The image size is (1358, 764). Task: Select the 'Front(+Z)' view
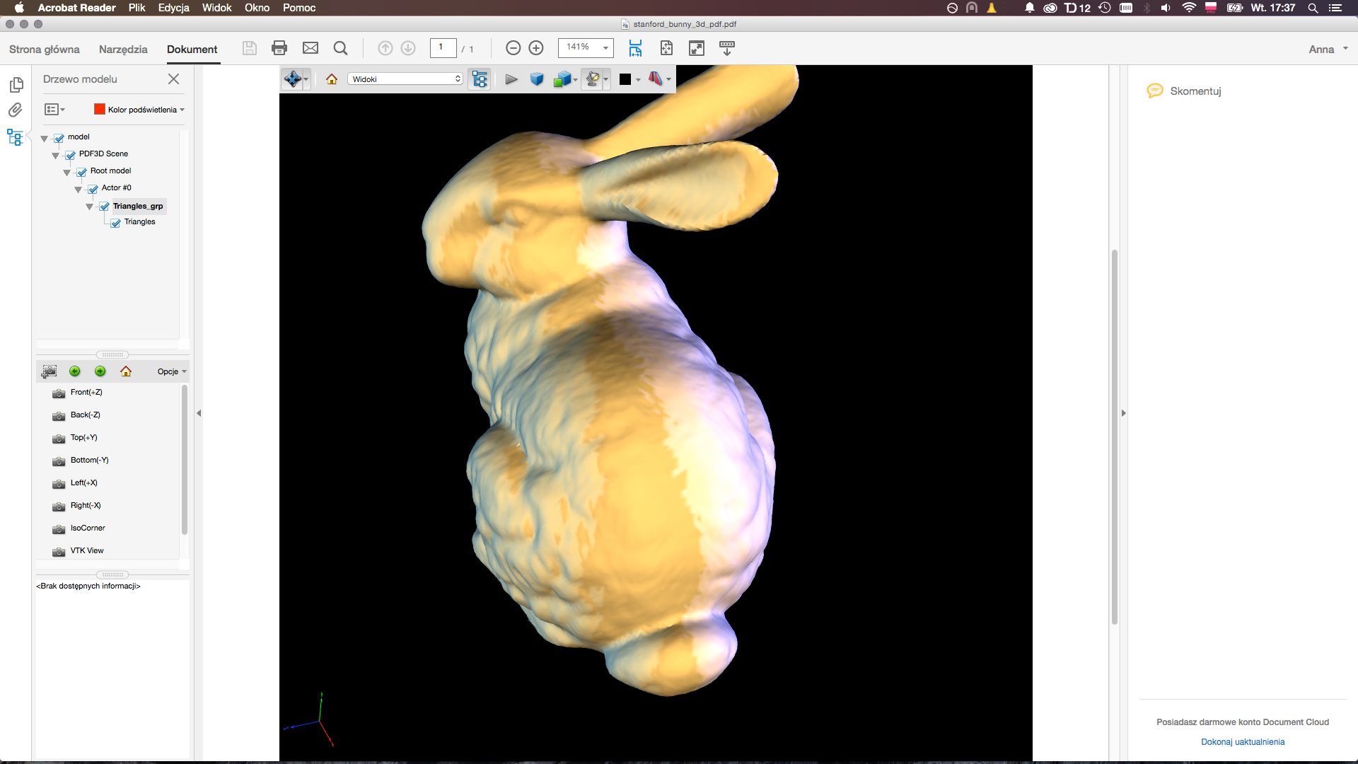(x=86, y=393)
